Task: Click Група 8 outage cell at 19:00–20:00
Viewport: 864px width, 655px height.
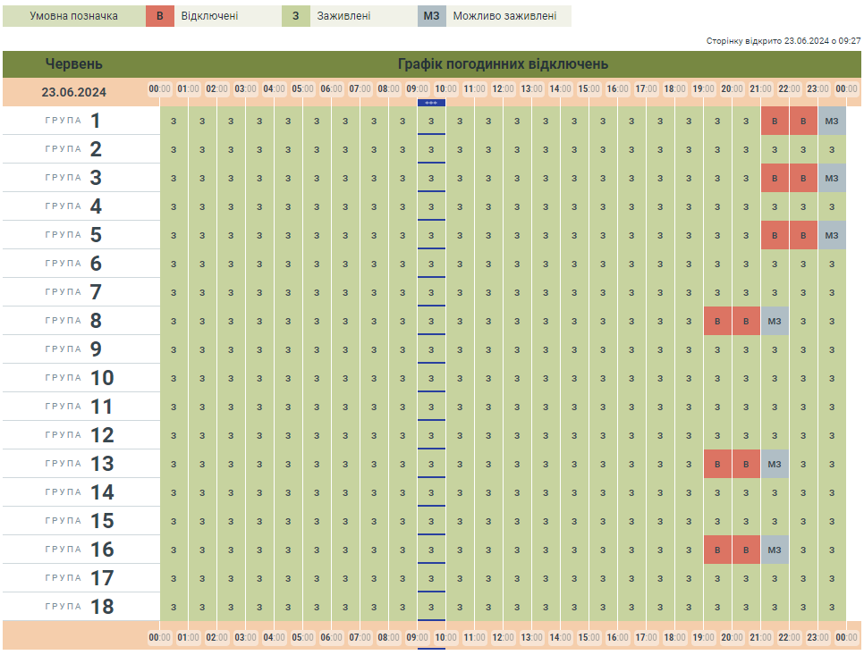Action: pyautogui.click(x=717, y=321)
